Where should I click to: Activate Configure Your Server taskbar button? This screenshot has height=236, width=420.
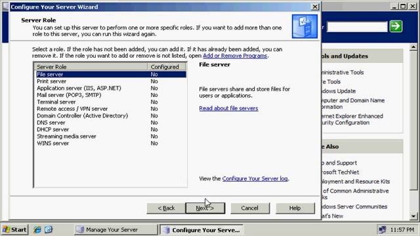[x=201, y=230]
